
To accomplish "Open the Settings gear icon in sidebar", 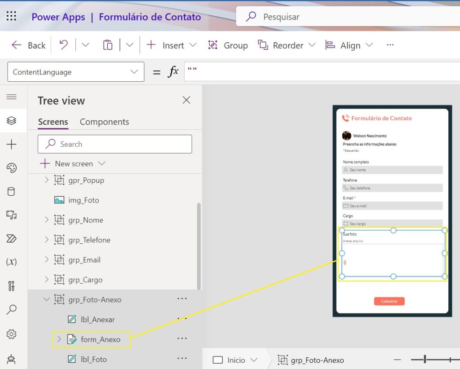I will click(x=12, y=334).
